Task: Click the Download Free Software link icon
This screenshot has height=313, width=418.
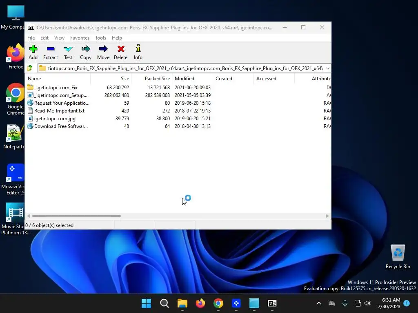Action: [x=30, y=126]
